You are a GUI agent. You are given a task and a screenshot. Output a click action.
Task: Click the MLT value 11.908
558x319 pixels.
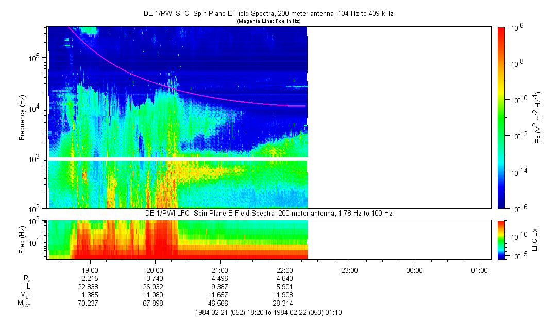282,295
